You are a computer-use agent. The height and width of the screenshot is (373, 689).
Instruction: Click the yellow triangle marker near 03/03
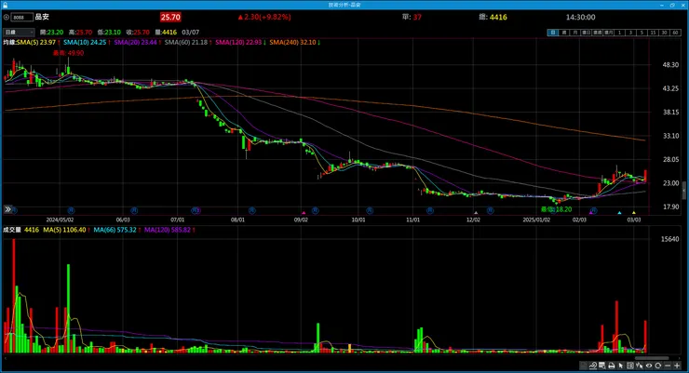point(634,212)
